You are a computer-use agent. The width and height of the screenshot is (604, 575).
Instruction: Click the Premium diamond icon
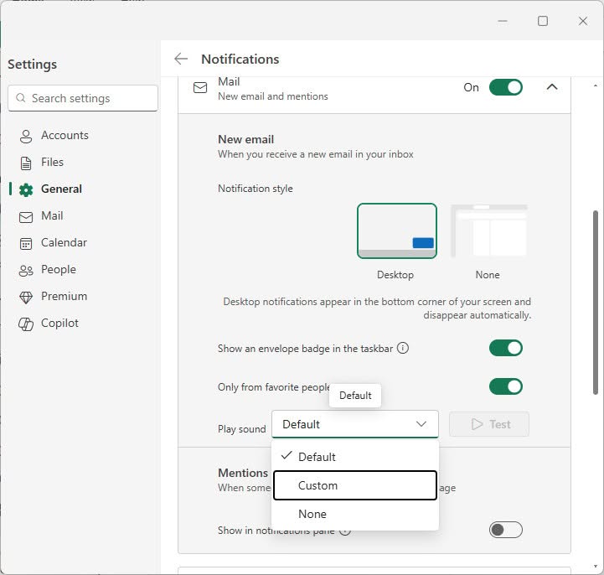coord(26,297)
